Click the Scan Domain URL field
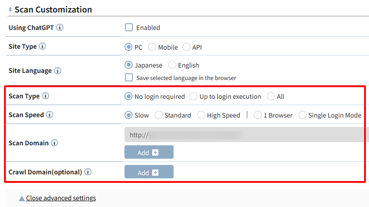 [247, 135]
